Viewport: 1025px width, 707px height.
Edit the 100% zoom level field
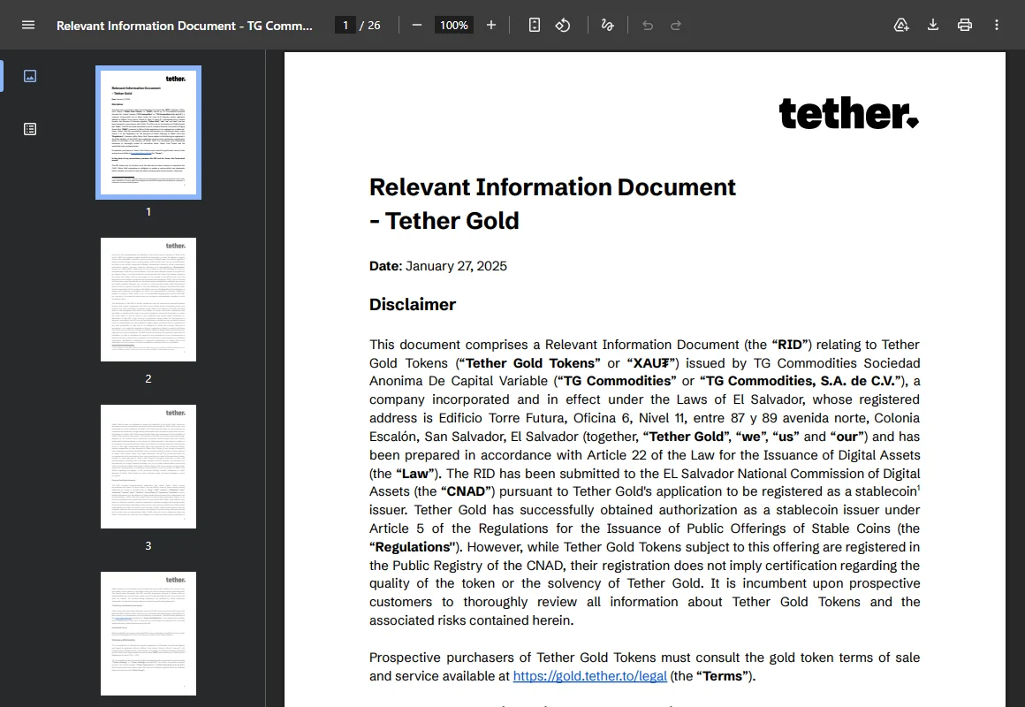click(453, 25)
